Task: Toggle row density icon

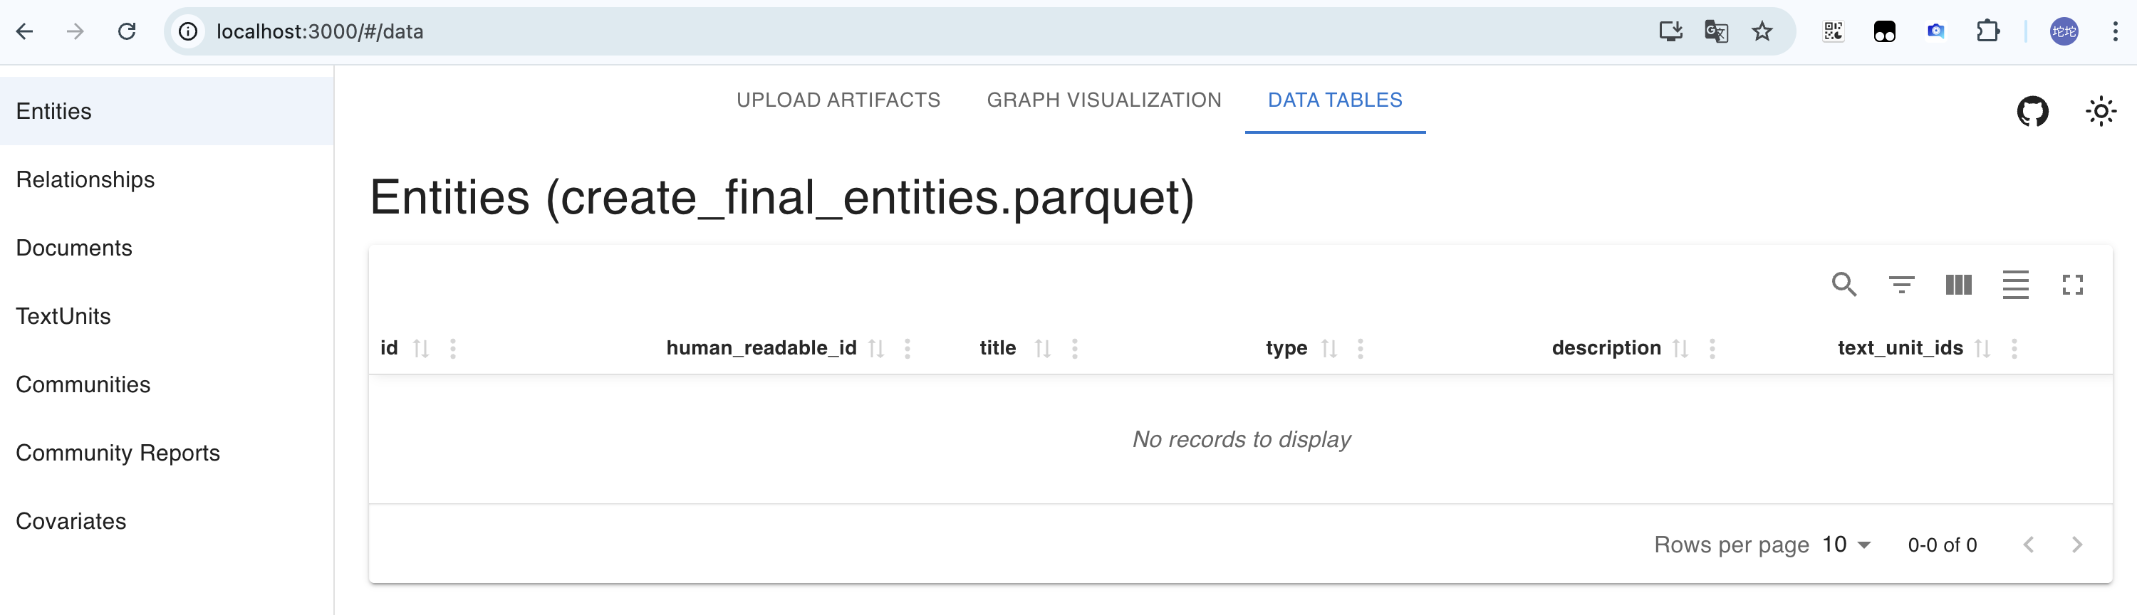Action: tap(2015, 284)
